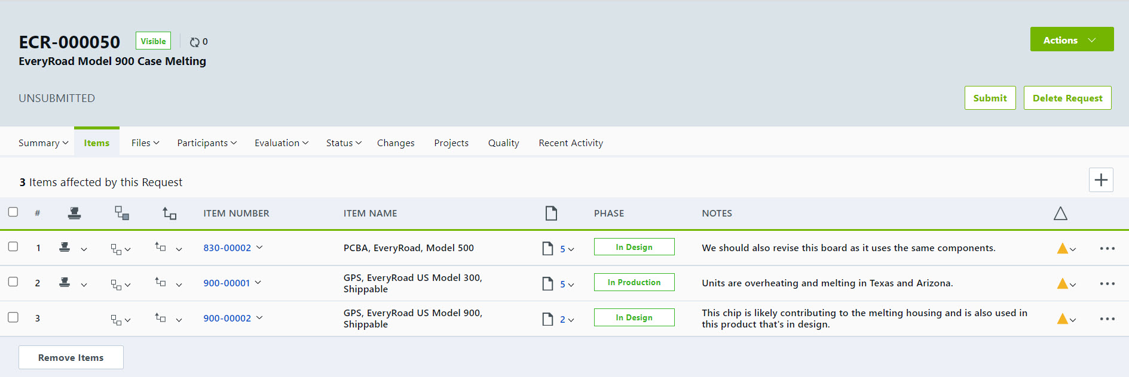
Task: Click the plus icon to add items
Action: pos(1100,180)
